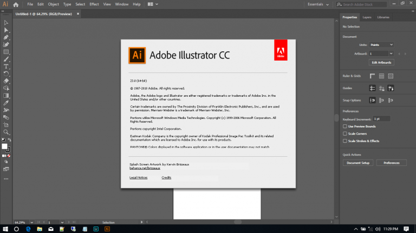Open the Units dropdown
This screenshot has height=233, width=416.
coord(381,45)
